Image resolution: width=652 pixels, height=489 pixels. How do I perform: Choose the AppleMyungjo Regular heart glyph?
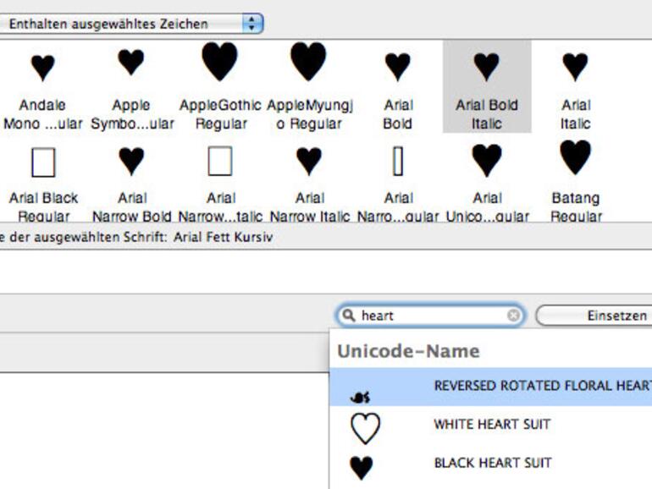click(x=308, y=62)
